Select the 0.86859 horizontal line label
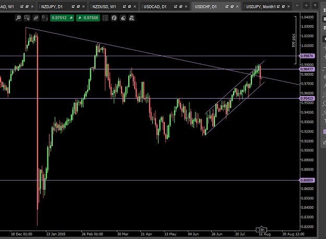The image size is (326, 239). tap(307, 181)
